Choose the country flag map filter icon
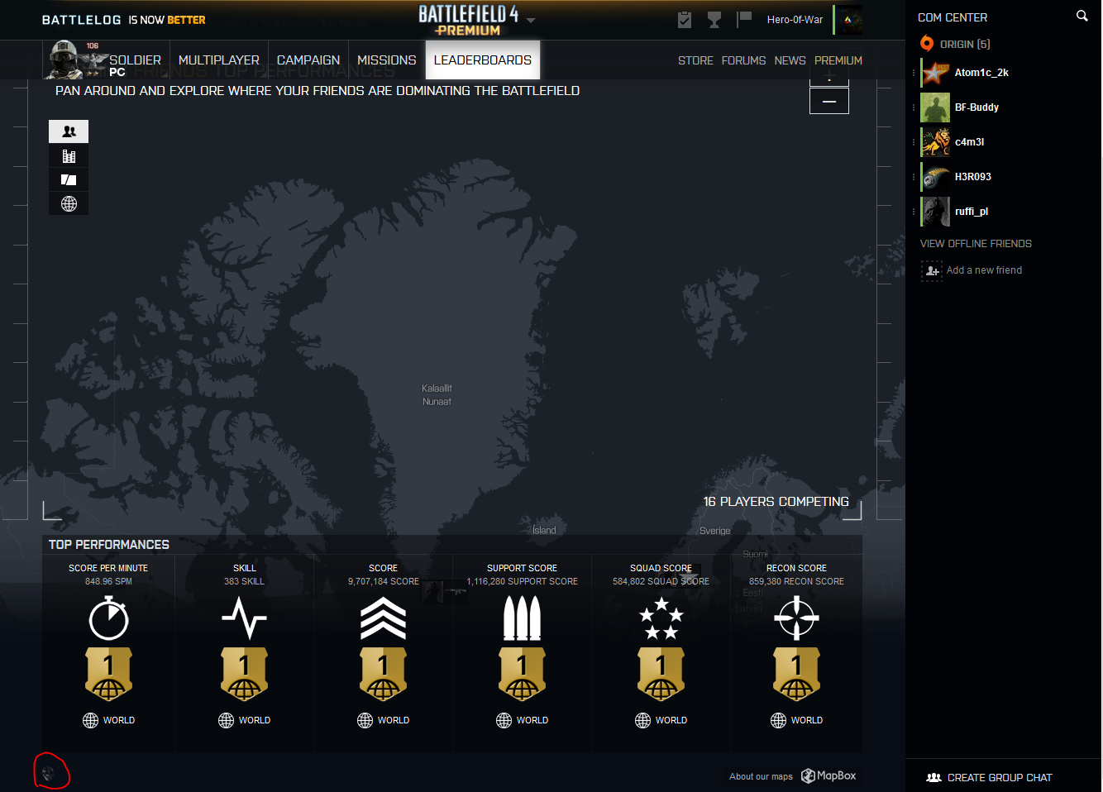The width and height of the screenshot is (1103, 792). pyautogui.click(x=69, y=179)
